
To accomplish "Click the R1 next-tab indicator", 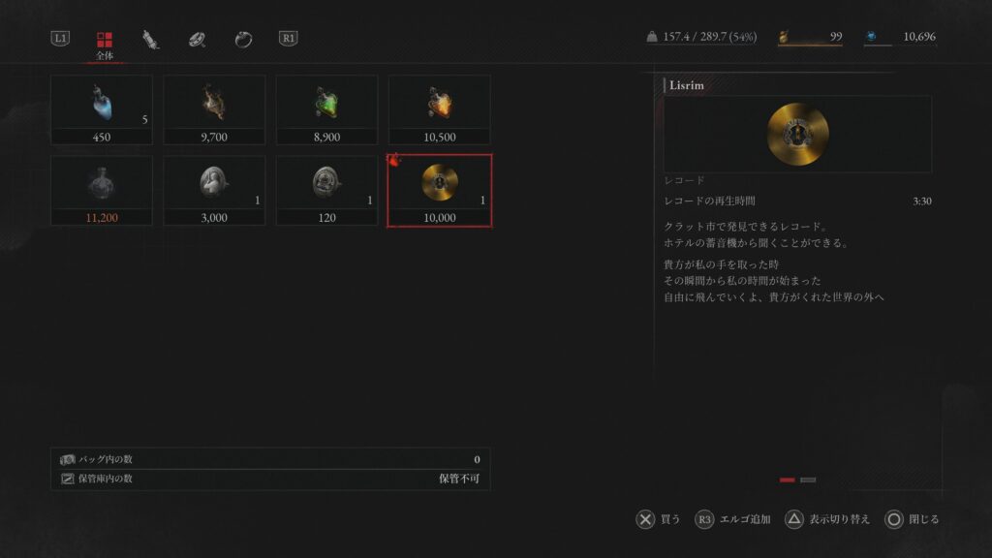I will [288, 38].
